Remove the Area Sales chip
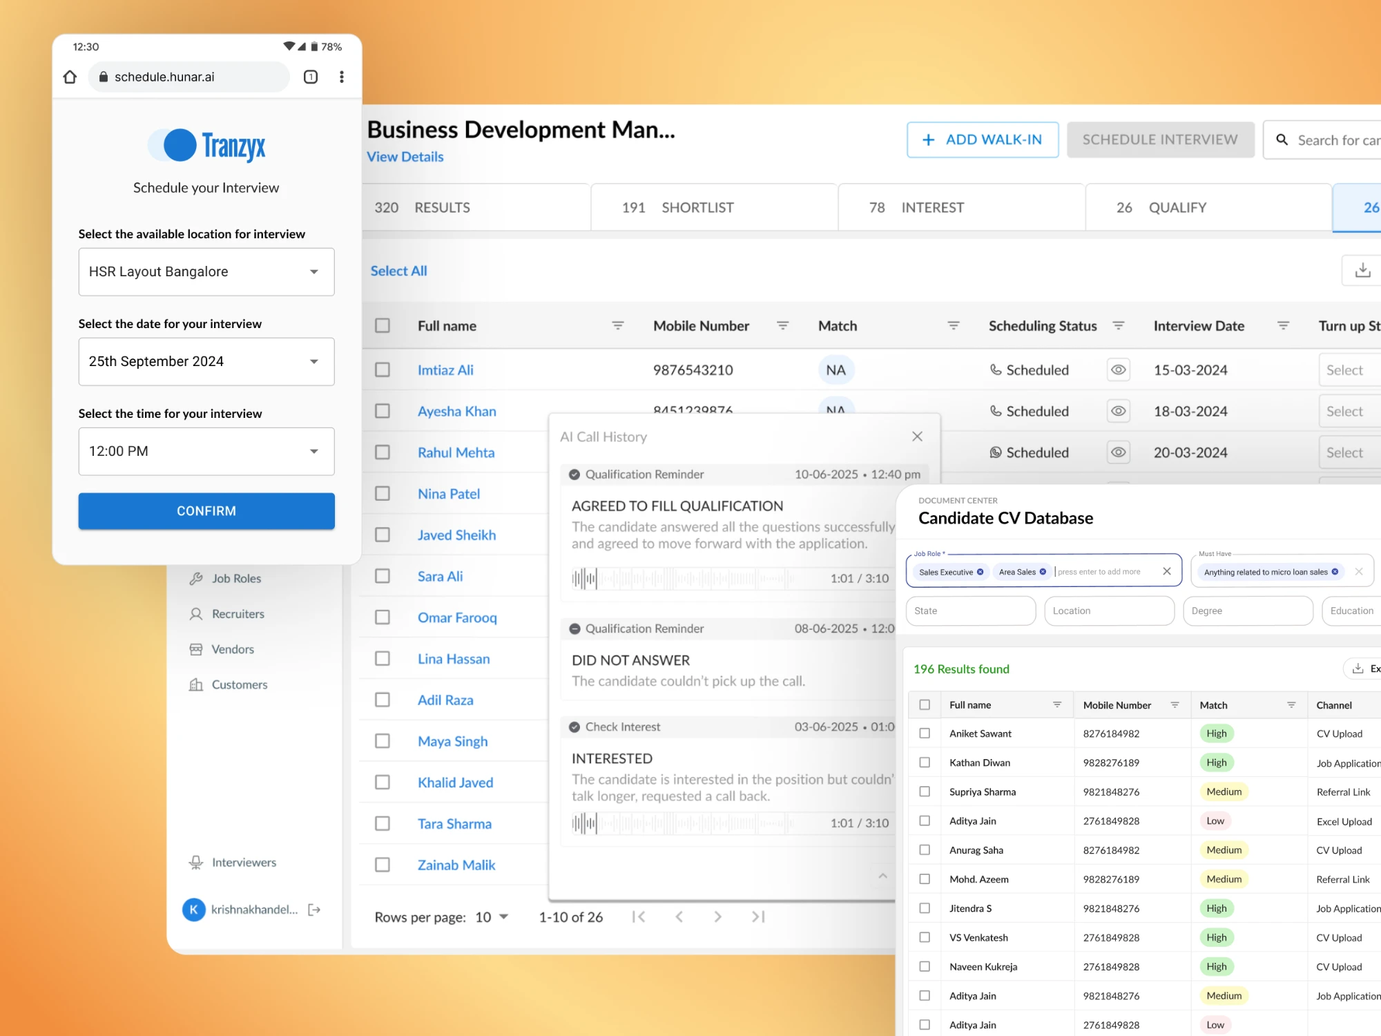 pos(1043,572)
